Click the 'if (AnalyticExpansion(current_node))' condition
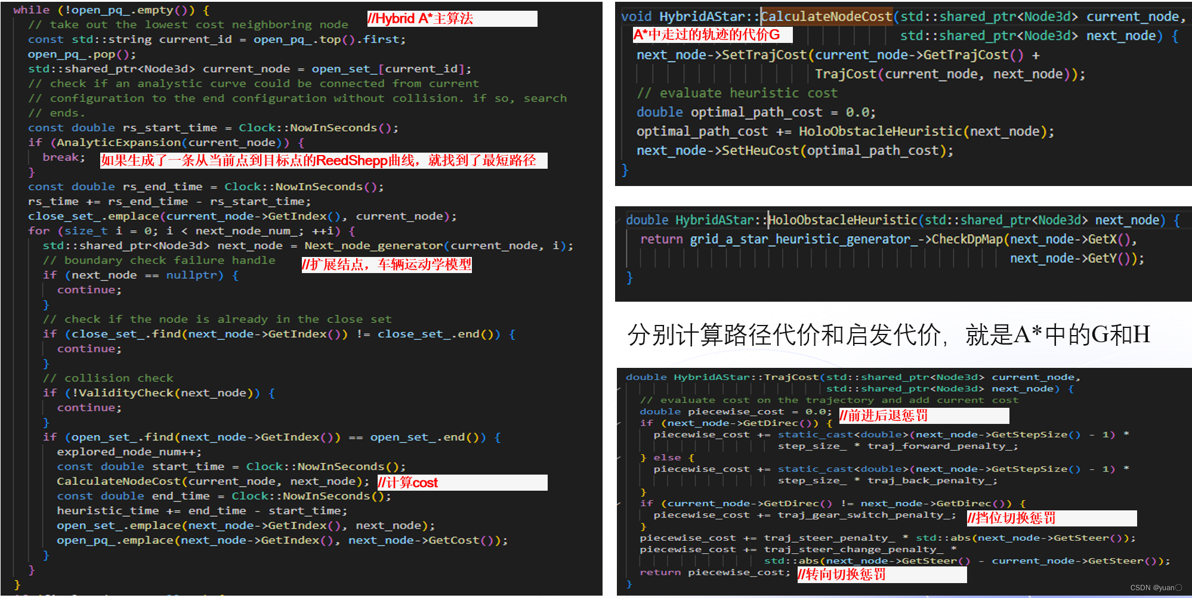The width and height of the screenshot is (1192, 598). (166, 142)
